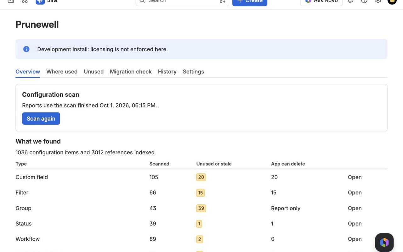403x252 pixels.
Task: Switch to the Unused tab
Action: [x=94, y=72]
